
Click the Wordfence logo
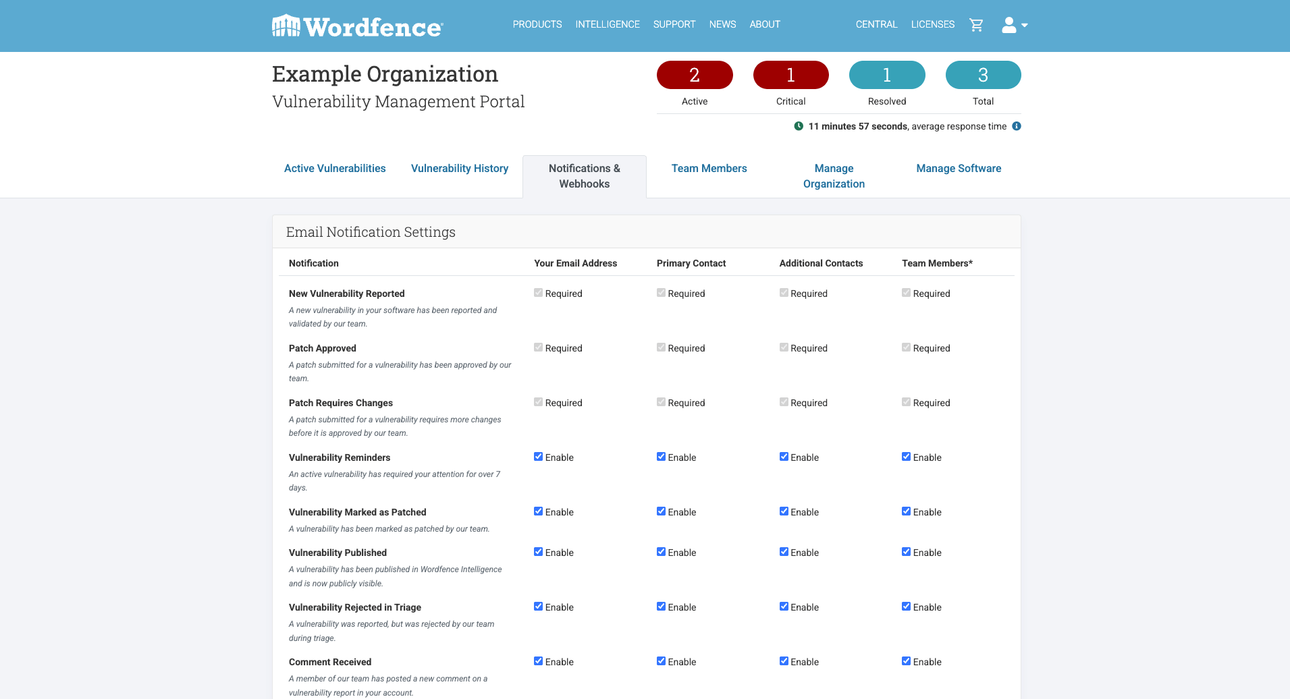coord(357,26)
